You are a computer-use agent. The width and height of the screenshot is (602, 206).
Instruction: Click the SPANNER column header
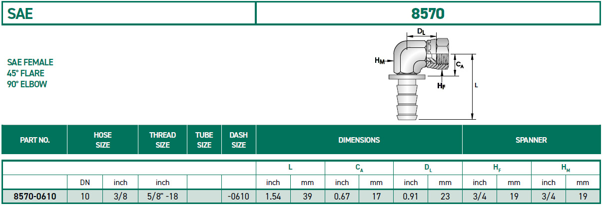[531, 140]
